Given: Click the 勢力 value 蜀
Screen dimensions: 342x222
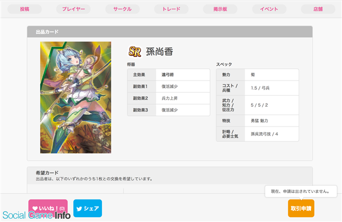Looking at the screenshot, I should click(253, 75).
